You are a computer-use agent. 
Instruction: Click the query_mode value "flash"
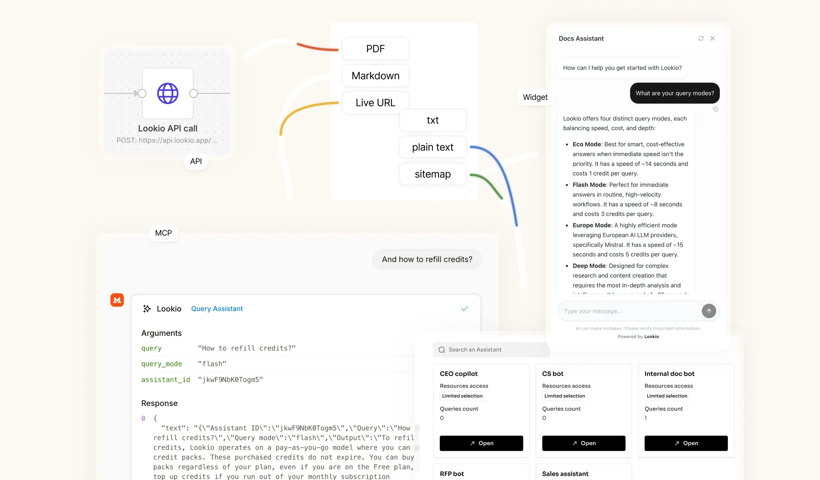pos(212,364)
